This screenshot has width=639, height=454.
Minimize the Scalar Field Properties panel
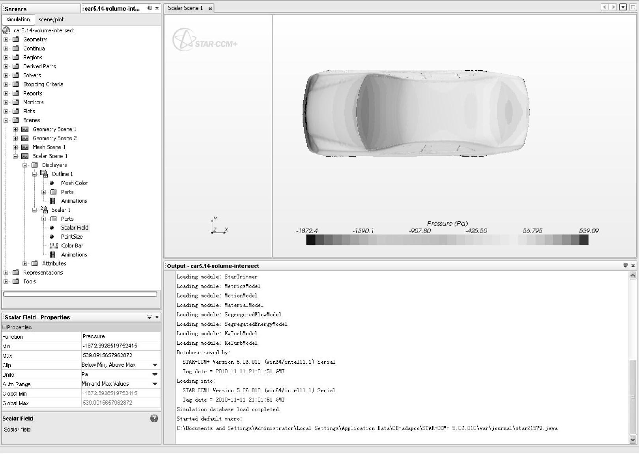[149, 317]
